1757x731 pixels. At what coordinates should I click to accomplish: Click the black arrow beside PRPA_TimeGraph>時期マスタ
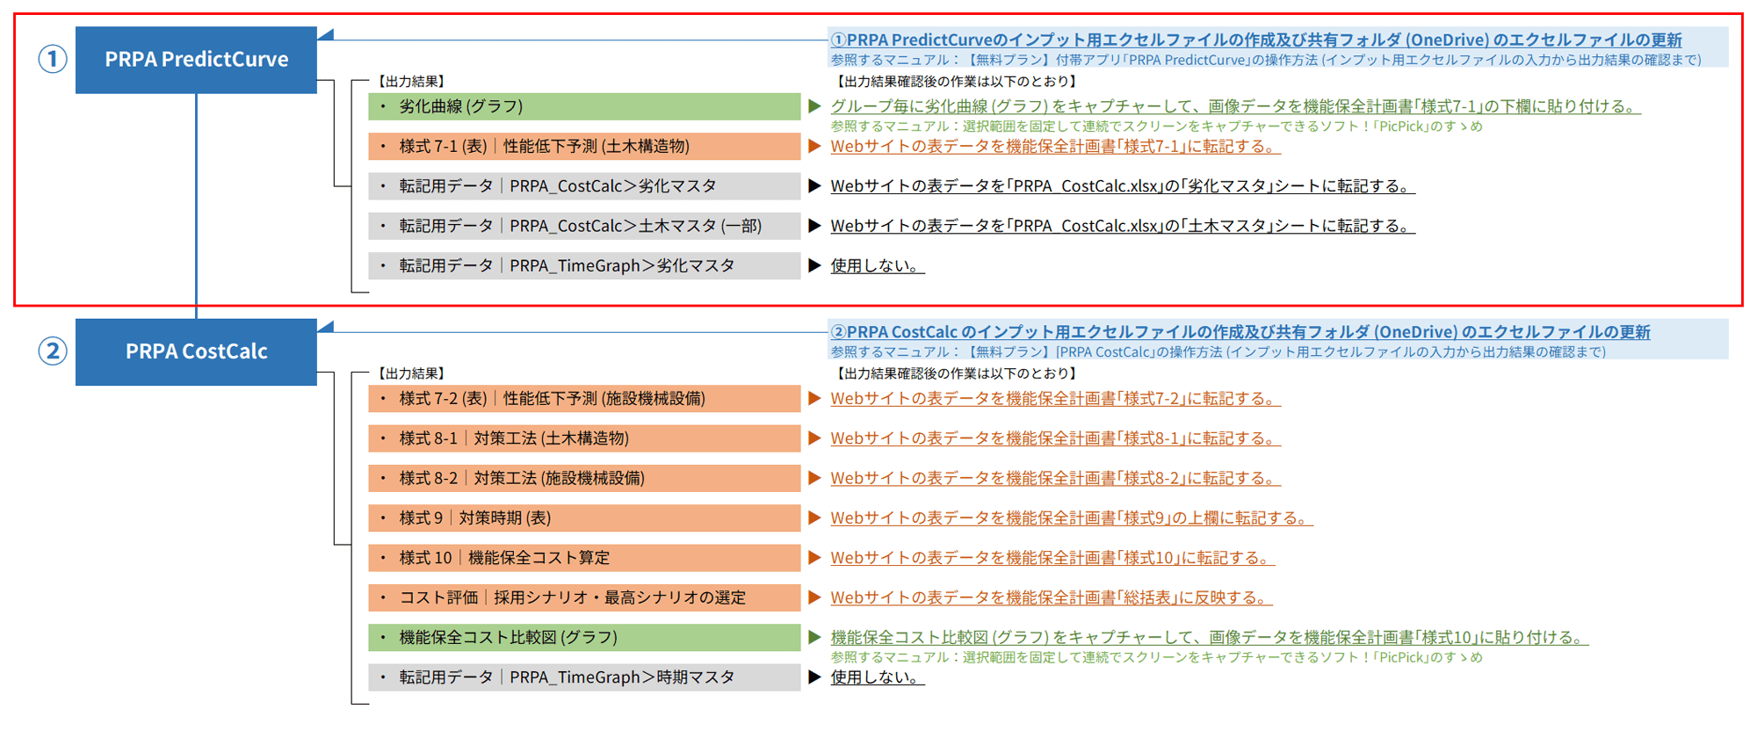(x=814, y=677)
